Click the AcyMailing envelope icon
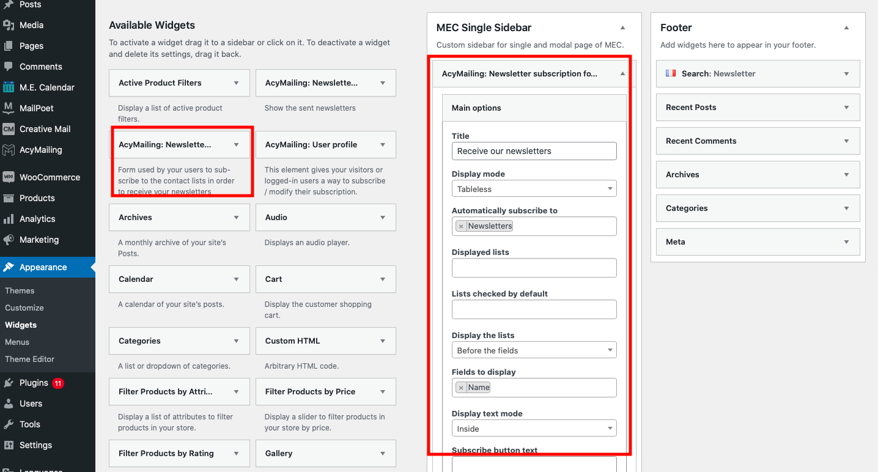 (9, 150)
